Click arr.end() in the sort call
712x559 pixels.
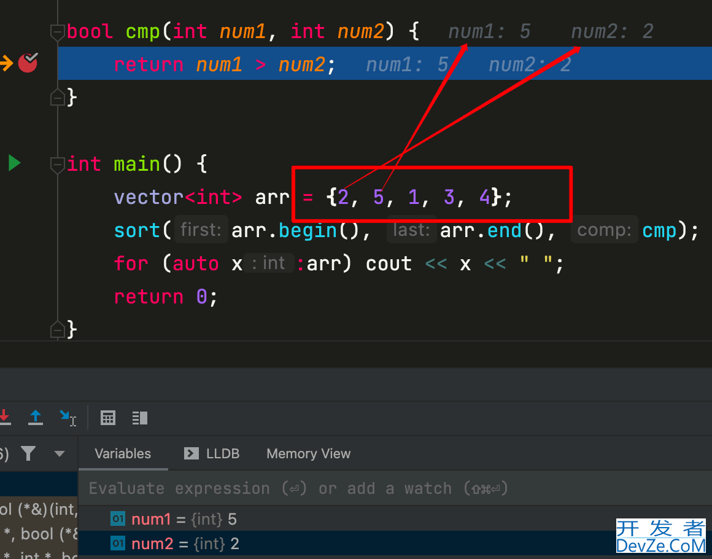pyautogui.click(x=492, y=230)
